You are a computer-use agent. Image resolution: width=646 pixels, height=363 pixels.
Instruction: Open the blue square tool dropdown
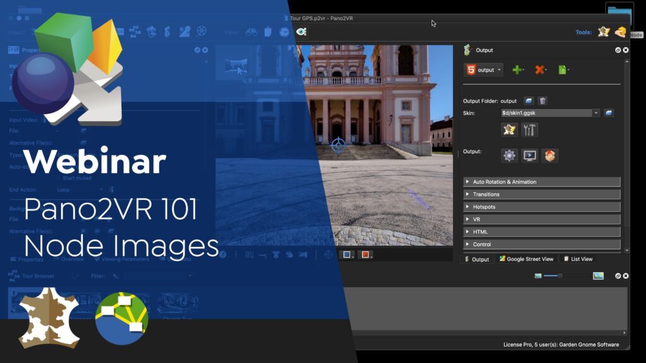pos(348,255)
